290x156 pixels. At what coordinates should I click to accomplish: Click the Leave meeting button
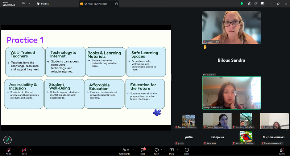click(x=282, y=151)
